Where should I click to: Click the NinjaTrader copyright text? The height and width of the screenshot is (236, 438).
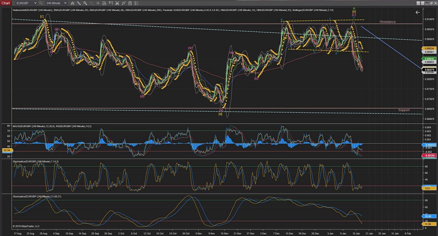(26, 226)
